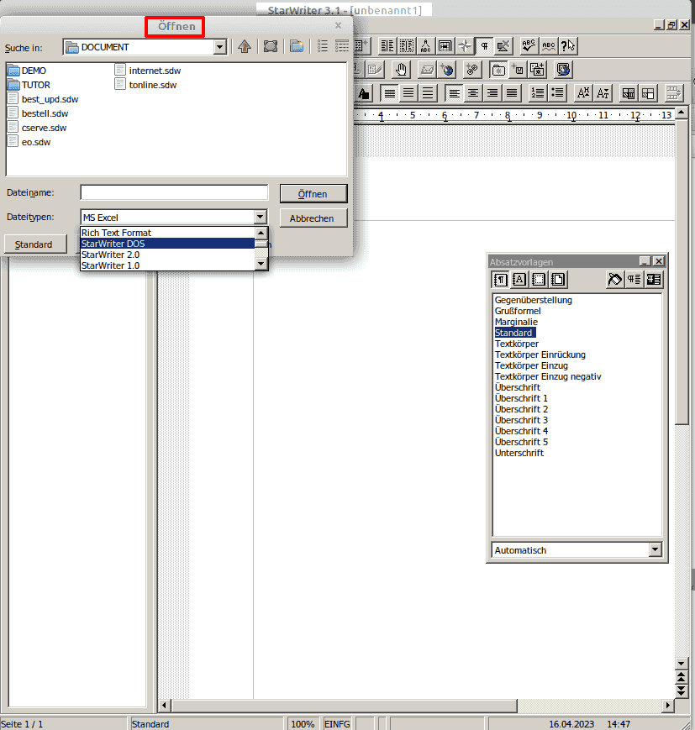Open the TUTOR folder
695x730 pixels.
[x=29, y=85]
